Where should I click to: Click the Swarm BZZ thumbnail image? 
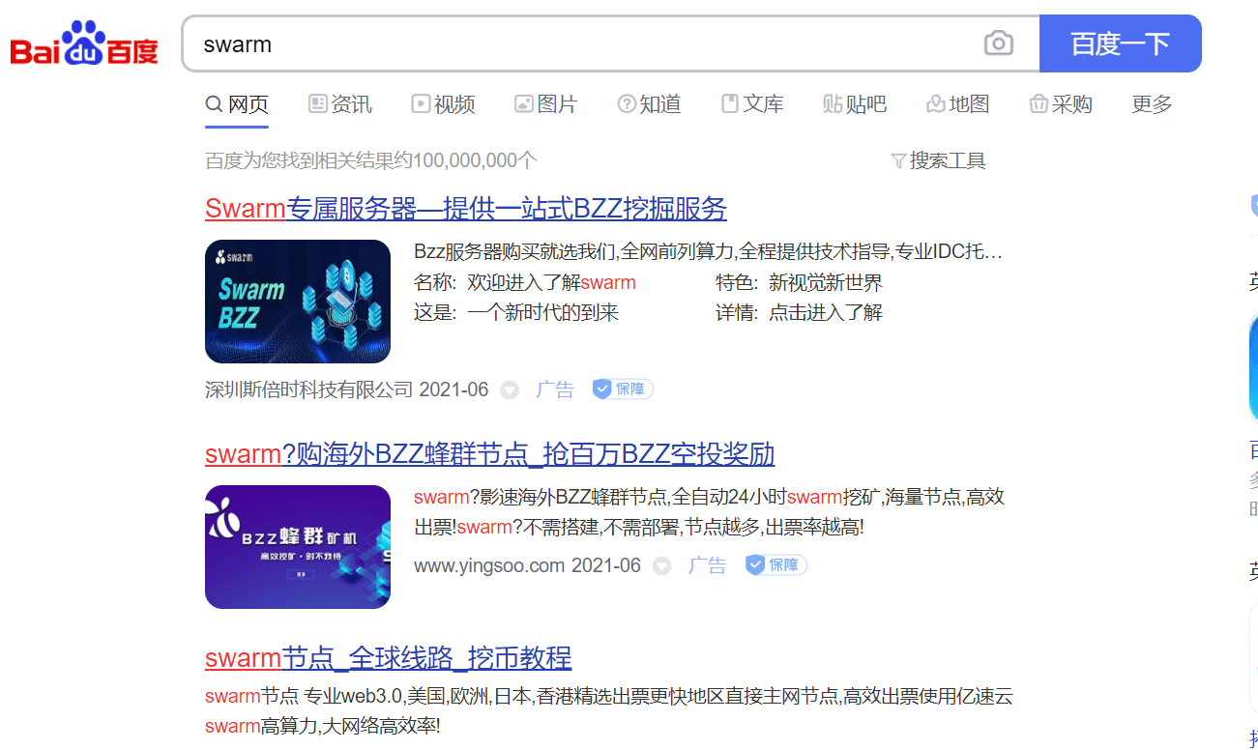pyautogui.click(x=298, y=302)
